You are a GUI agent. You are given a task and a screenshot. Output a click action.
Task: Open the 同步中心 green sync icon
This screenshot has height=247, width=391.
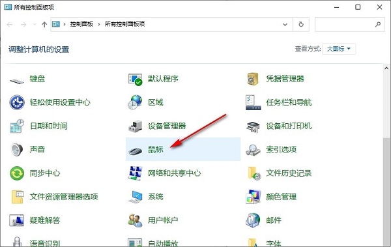[x=17, y=173]
